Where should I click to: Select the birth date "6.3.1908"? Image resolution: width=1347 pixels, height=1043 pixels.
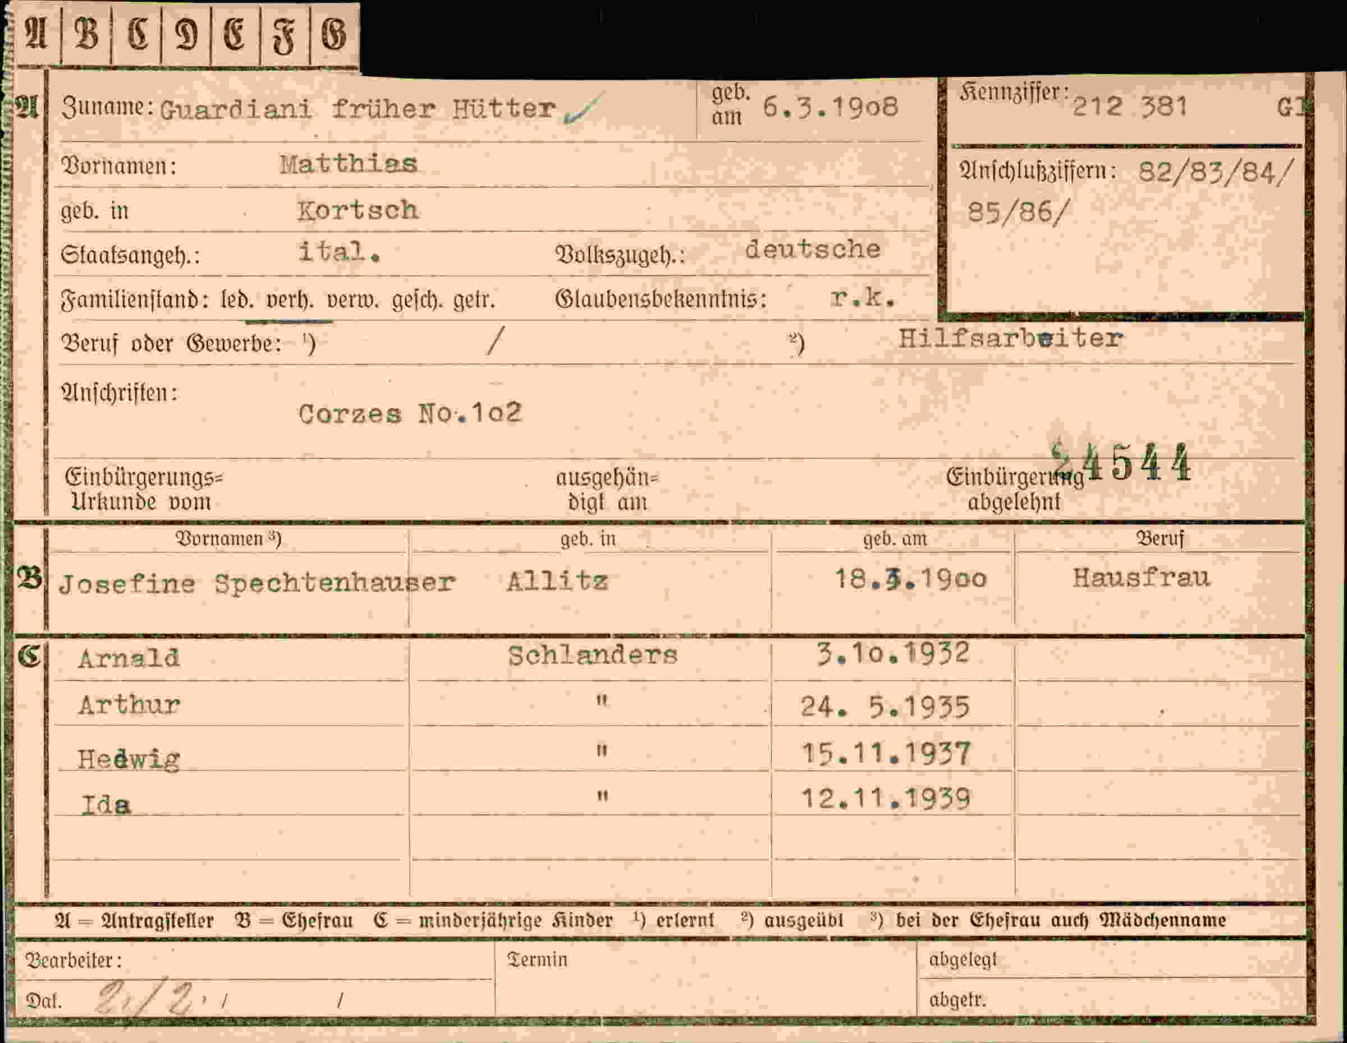(x=830, y=107)
